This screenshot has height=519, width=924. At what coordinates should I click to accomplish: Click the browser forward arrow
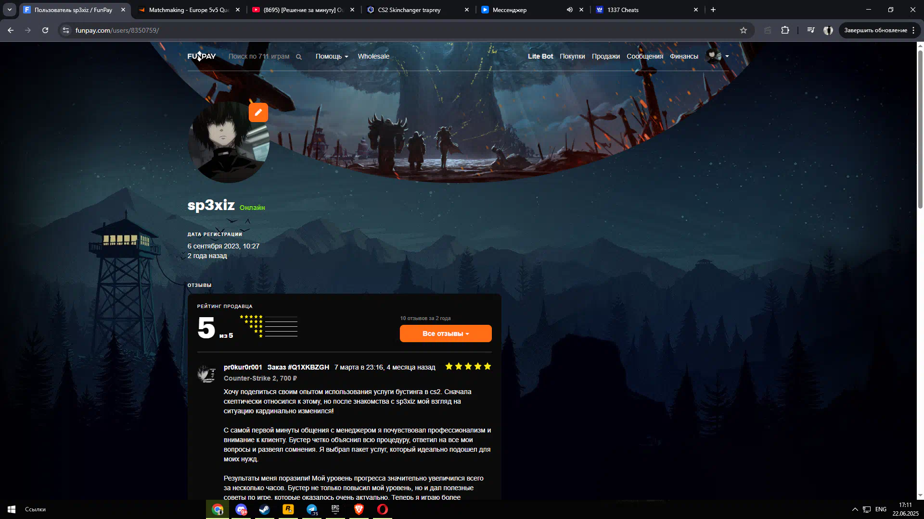coord(28,30)
